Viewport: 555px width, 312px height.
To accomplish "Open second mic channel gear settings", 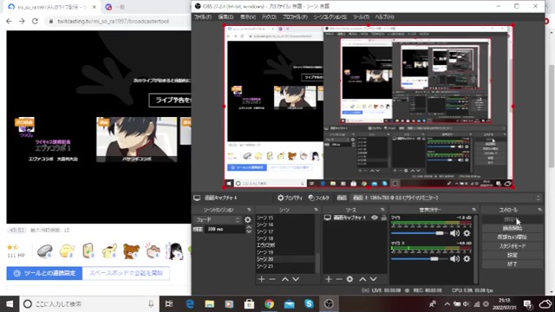I will (467, 259).
